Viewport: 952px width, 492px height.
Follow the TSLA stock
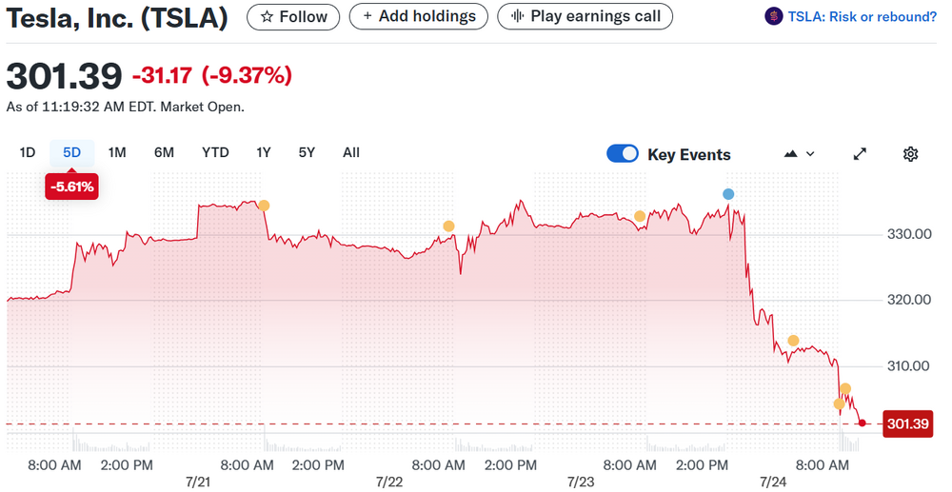click(293, 16)
